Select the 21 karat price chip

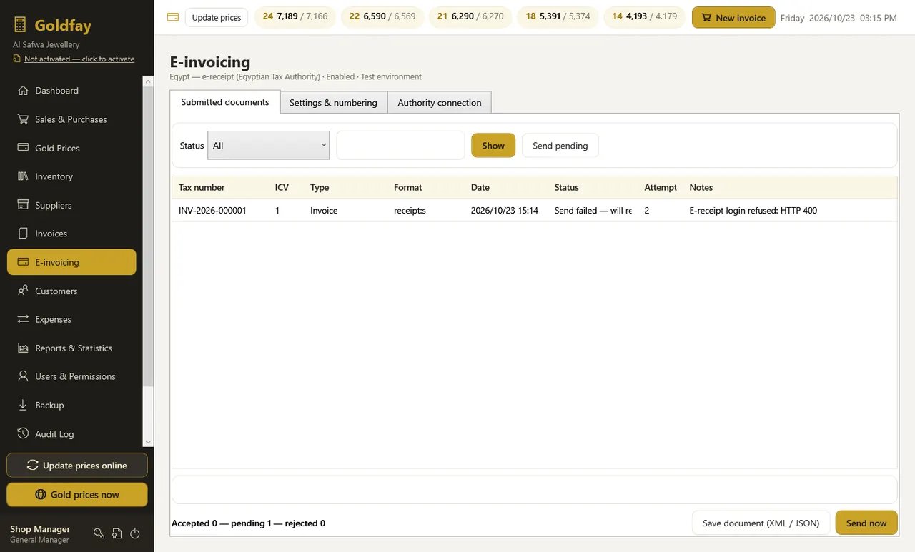click(x=470, y=16)
